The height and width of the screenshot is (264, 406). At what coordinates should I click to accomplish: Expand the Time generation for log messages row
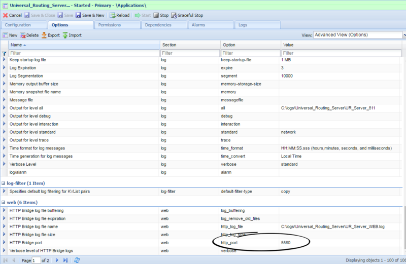pos(4,156)
